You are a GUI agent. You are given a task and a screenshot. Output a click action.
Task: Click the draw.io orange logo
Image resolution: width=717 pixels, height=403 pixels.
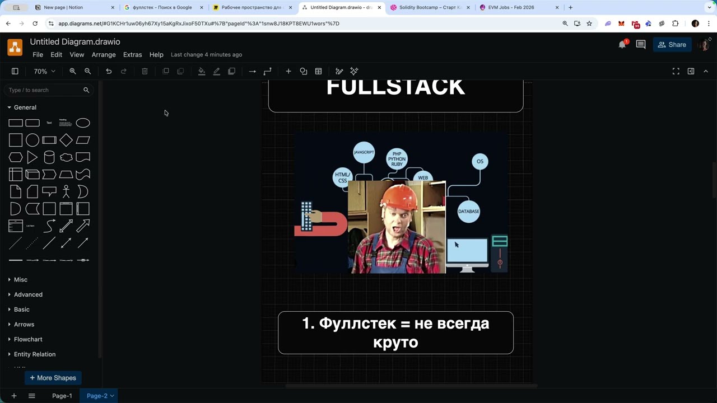15,47
